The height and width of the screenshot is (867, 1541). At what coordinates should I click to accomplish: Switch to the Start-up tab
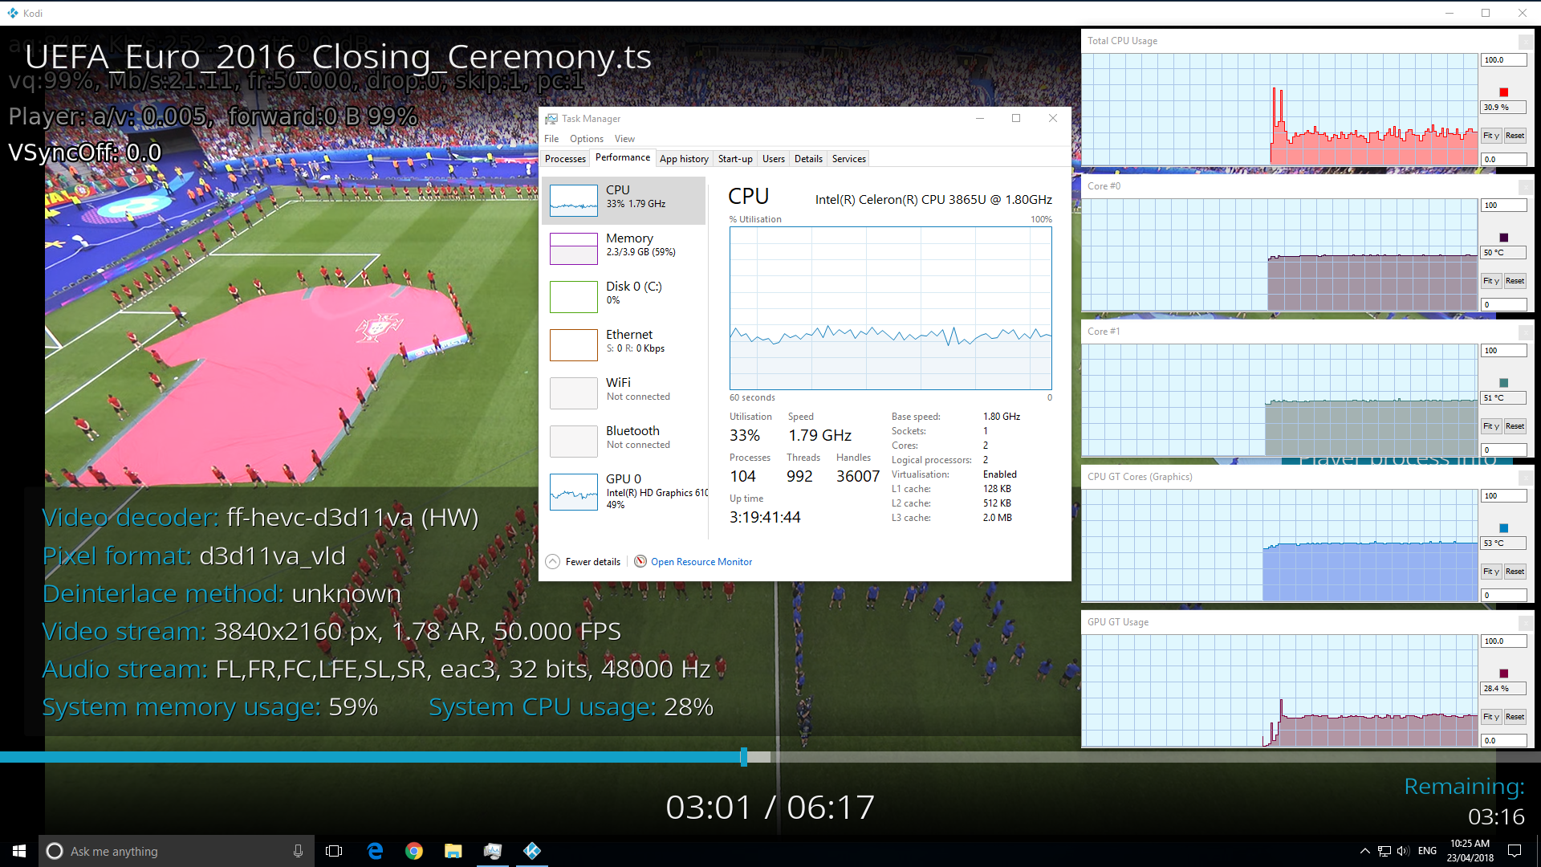point(735,159)
